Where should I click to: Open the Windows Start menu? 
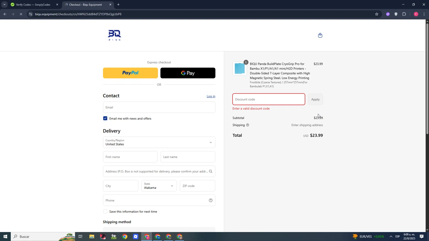[5, 237]
